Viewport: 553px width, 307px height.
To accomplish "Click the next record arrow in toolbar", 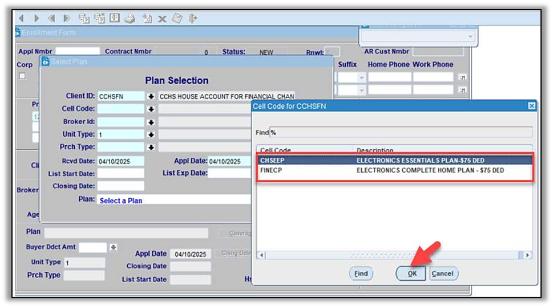I will [x=36, y=18].
